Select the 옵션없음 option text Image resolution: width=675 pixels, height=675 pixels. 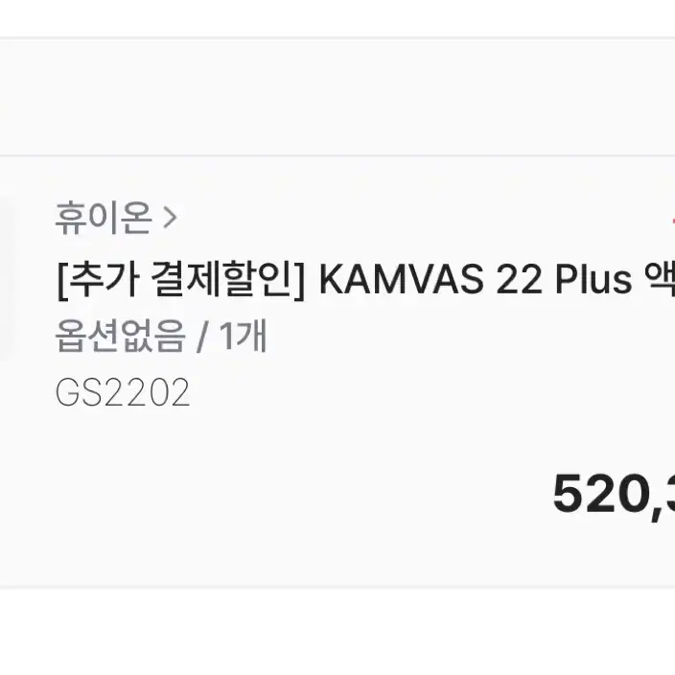[x=120, y=336]
